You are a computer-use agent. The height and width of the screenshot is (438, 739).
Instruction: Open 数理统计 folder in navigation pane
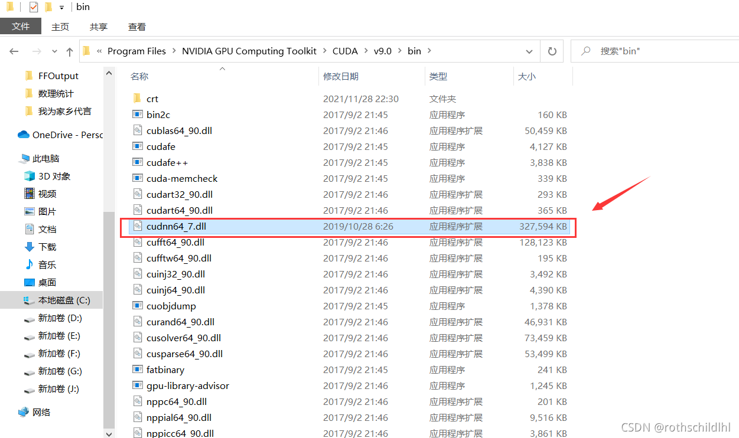coord(56,93)
